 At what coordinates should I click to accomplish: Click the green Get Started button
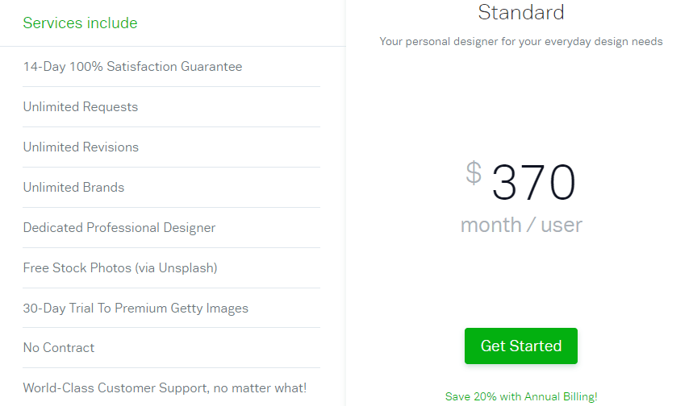(x=520, y=346)
